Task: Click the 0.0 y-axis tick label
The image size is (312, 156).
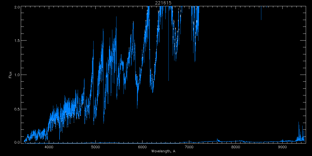Action: pos(17,142)
